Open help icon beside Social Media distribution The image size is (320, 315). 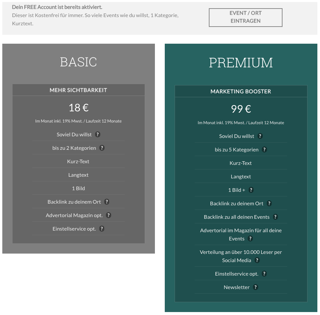[257, 260]
